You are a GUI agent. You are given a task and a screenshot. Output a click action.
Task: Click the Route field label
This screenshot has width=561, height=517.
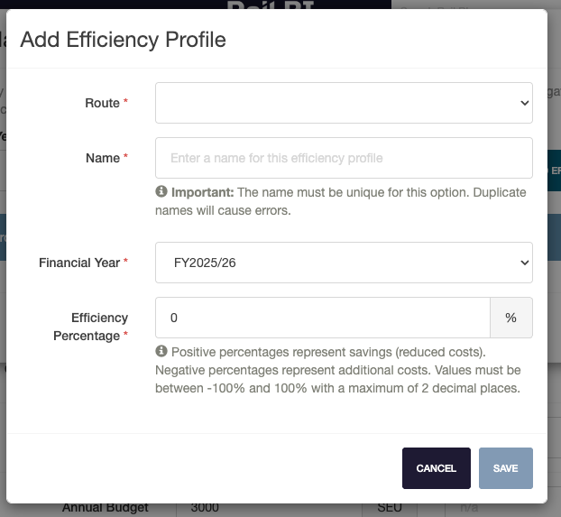102,103
